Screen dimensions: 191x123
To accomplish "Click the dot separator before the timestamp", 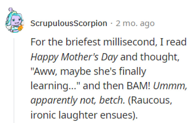I will pyautogui.click(x=112, y=23).
